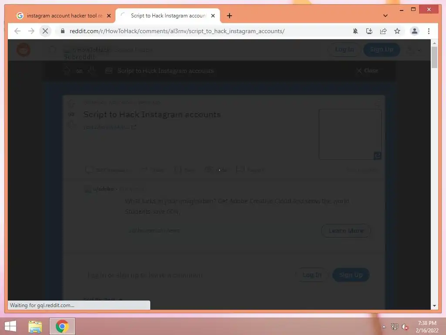Go back to the previous page

17,31
